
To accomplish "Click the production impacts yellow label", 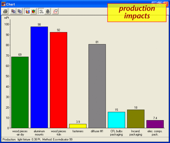I will (137, 13).
